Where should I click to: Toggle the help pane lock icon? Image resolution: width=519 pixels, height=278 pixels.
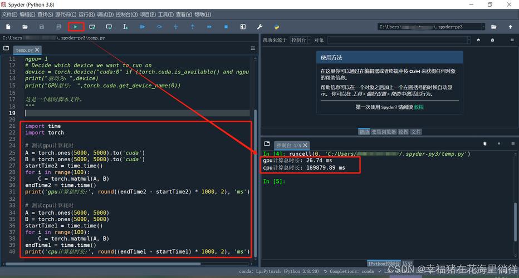point(492,40)
